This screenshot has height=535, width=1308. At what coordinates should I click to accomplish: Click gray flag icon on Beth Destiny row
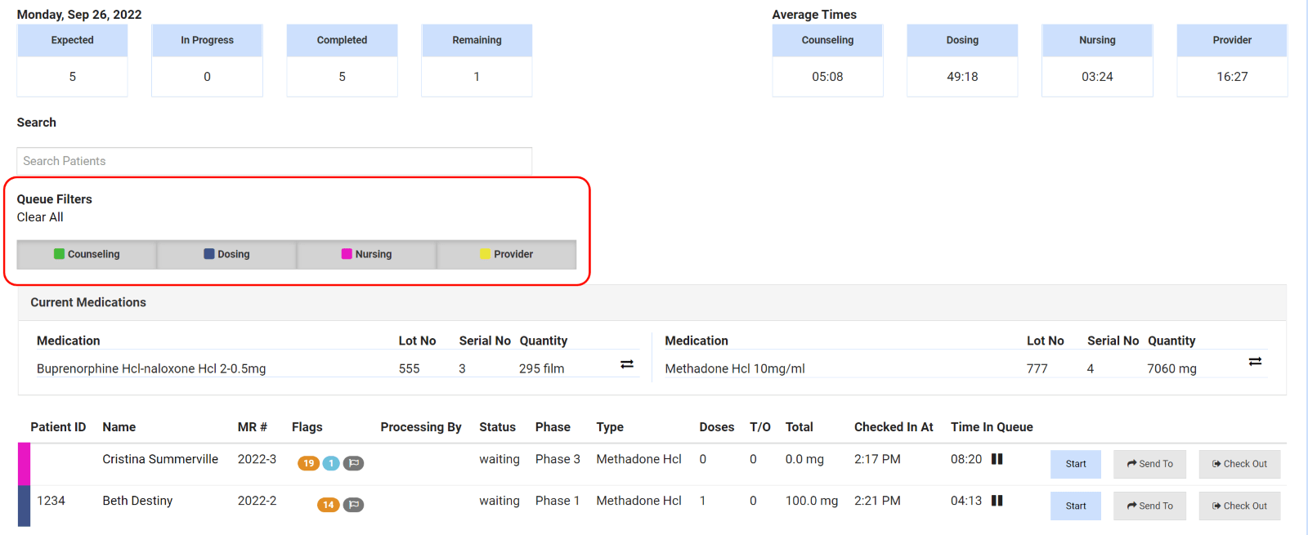click(x=353, y=505)
